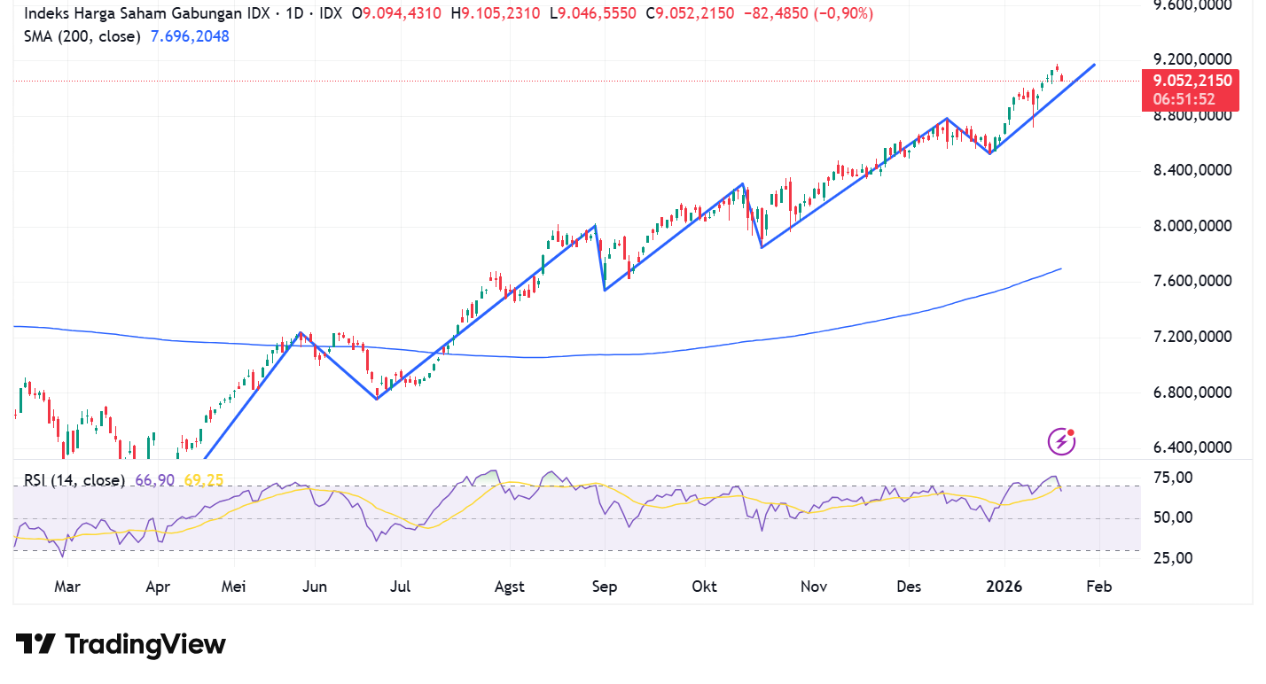
Task: Click the Agst month label on the time axis
Action: click(x=510, y=587)
